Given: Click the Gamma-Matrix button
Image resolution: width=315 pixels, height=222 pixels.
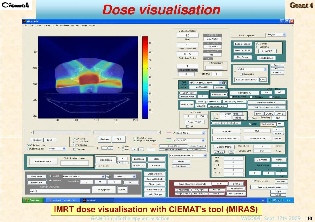Looking at the screenshot, I should click(x=224, y=147).
